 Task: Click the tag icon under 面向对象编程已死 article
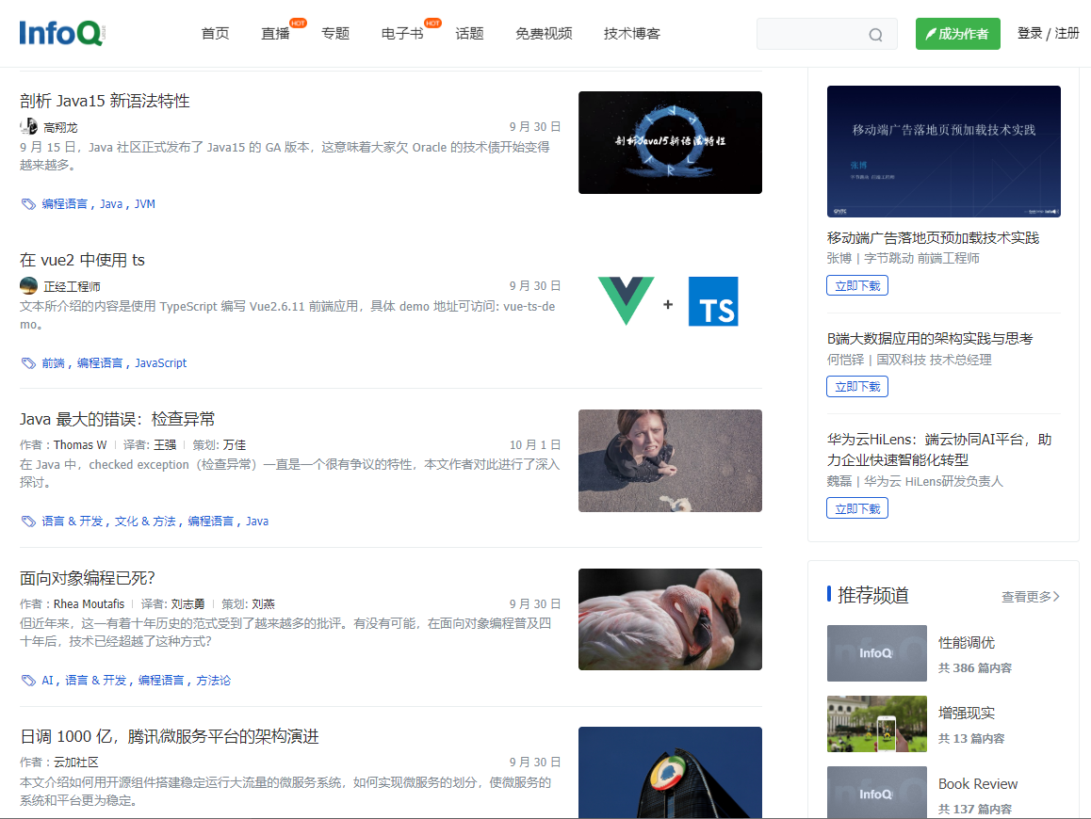[x=28, y=681]
